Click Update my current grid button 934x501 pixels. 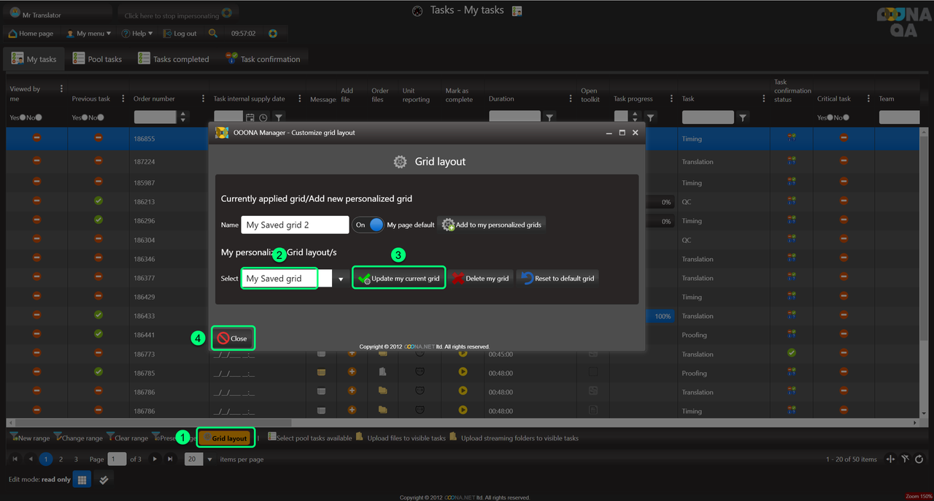(398, 279)
